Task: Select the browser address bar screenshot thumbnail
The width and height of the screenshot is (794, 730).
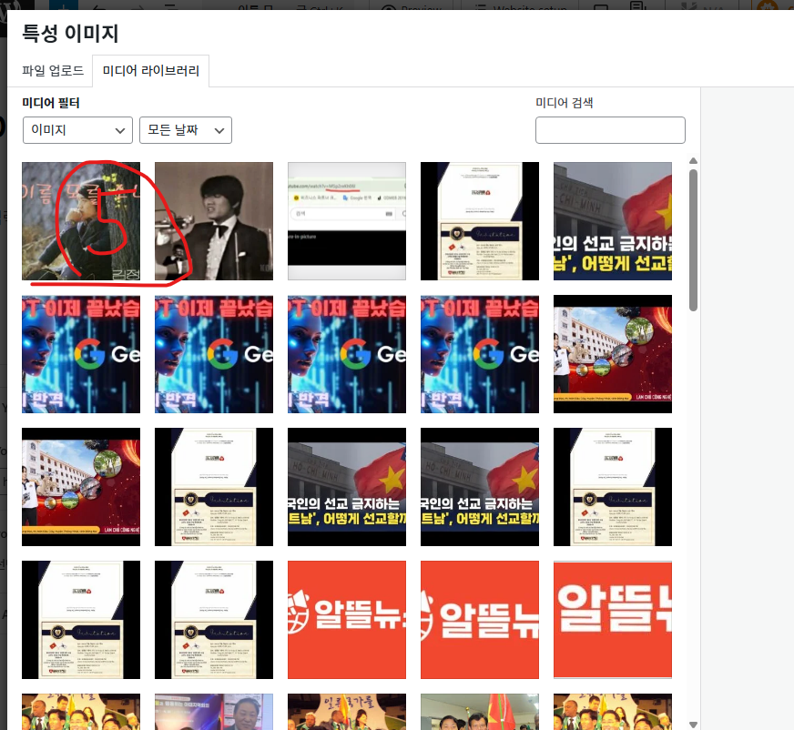Action: click(x=347, y=221)
